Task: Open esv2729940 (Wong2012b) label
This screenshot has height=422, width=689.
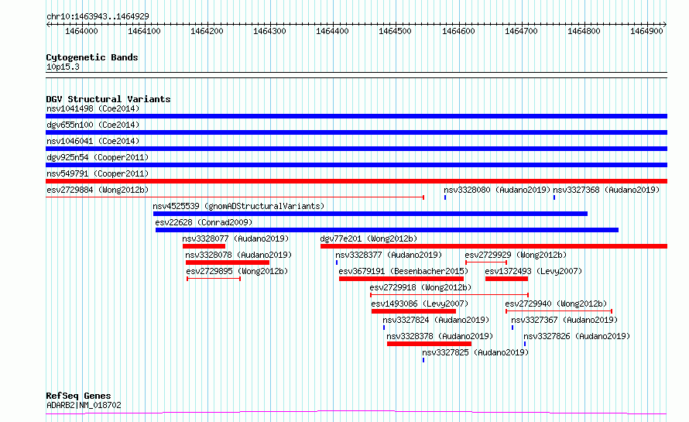Action: 556,304
